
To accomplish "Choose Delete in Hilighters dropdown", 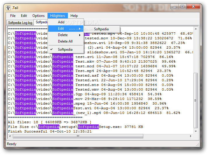I will tap(66, 35).
